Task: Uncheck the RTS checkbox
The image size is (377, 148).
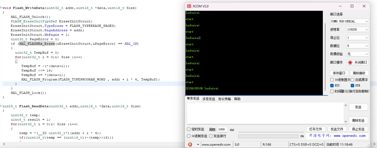Action: pyautogui.click(x=332, y=85)
